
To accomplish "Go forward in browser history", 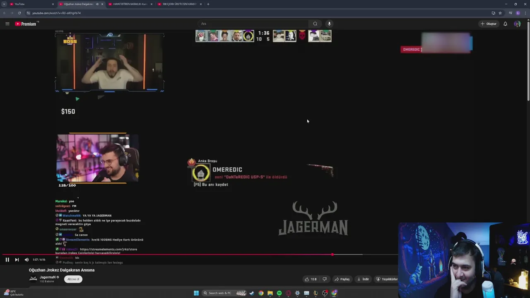I will coord(12,13).
